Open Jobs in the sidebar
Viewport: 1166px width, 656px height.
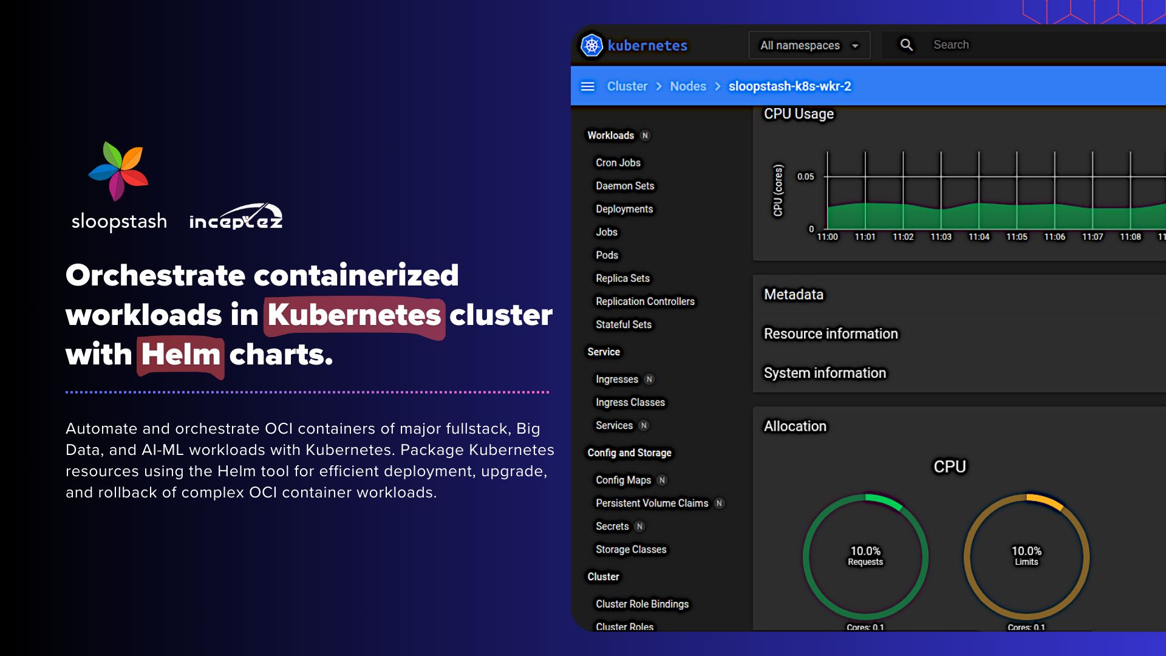pos(607,232)
